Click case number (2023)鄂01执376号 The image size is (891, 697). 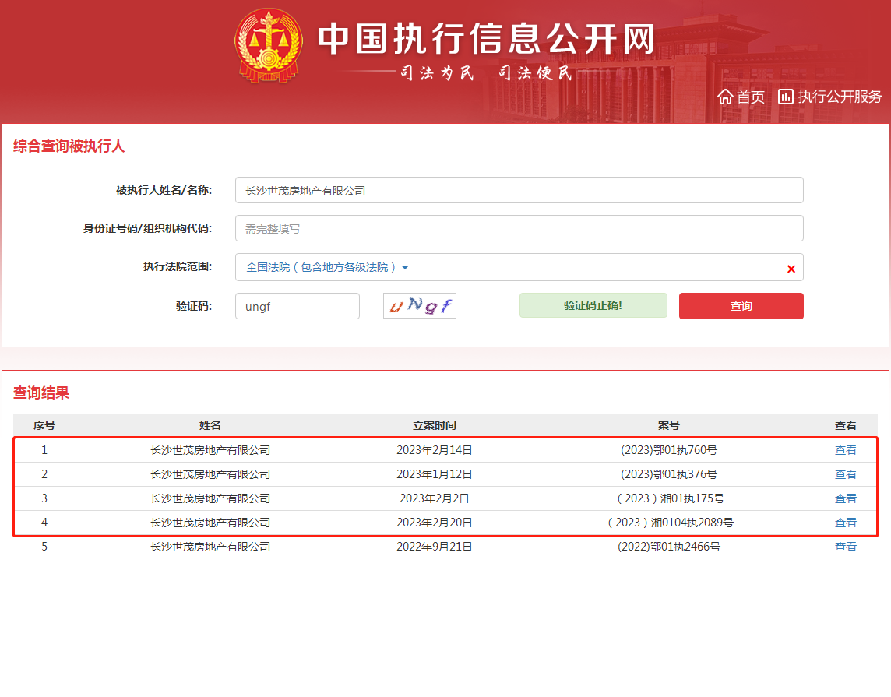click(669, 474)
